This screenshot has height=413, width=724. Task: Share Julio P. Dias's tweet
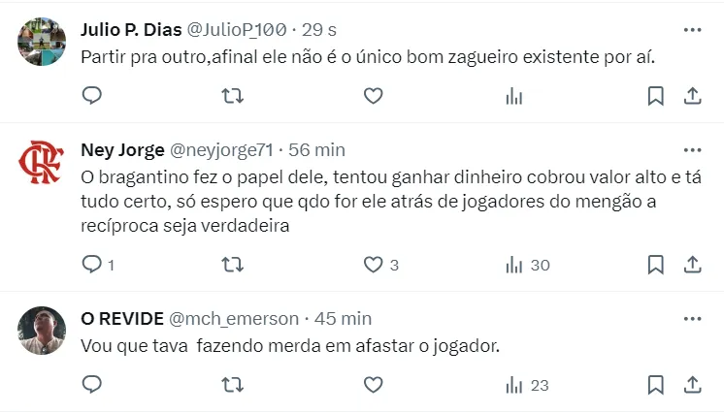point(693,95)
